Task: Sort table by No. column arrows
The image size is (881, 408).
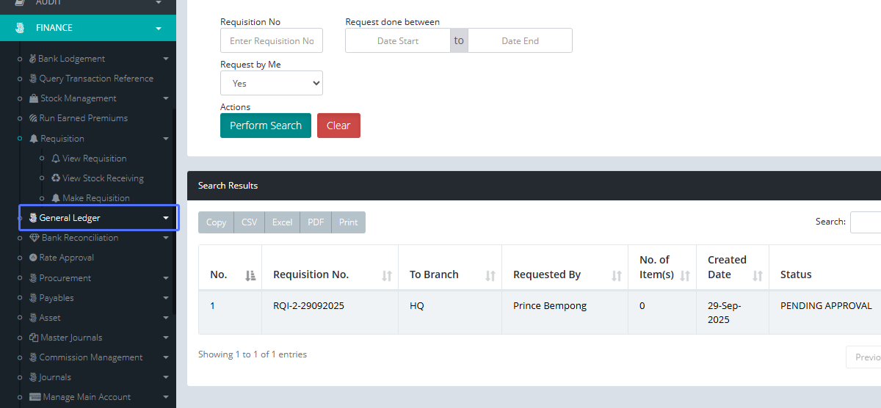Action: 250,275
